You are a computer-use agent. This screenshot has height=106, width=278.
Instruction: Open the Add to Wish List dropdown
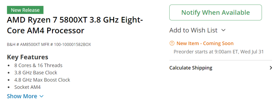[197, 30]
